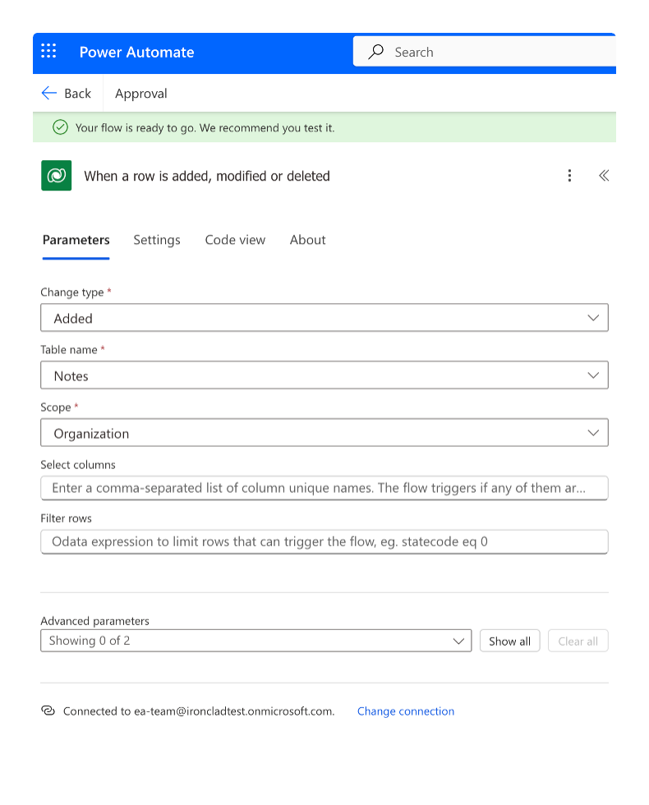Click the 'Advanced parameters' label
The width and height of the screenshot is (649, 805).
95,621
